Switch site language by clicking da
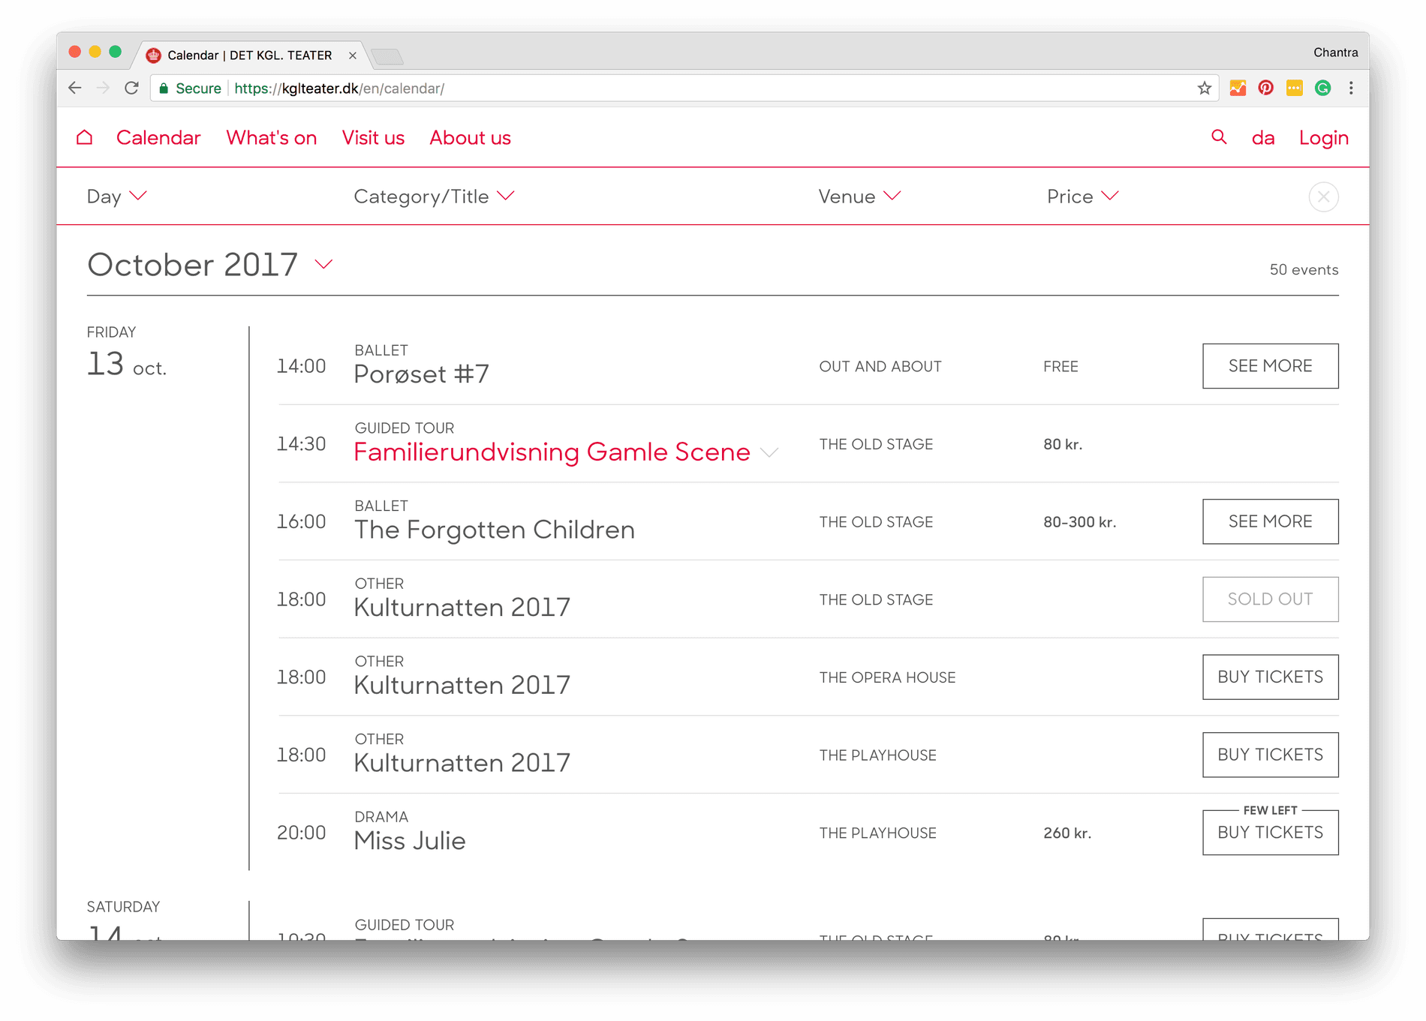Screen dimensions: 1426x1021 click(x=1263, y=137)
